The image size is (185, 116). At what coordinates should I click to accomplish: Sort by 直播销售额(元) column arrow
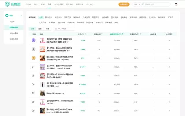pyautogui.click(x=123, y=34)
